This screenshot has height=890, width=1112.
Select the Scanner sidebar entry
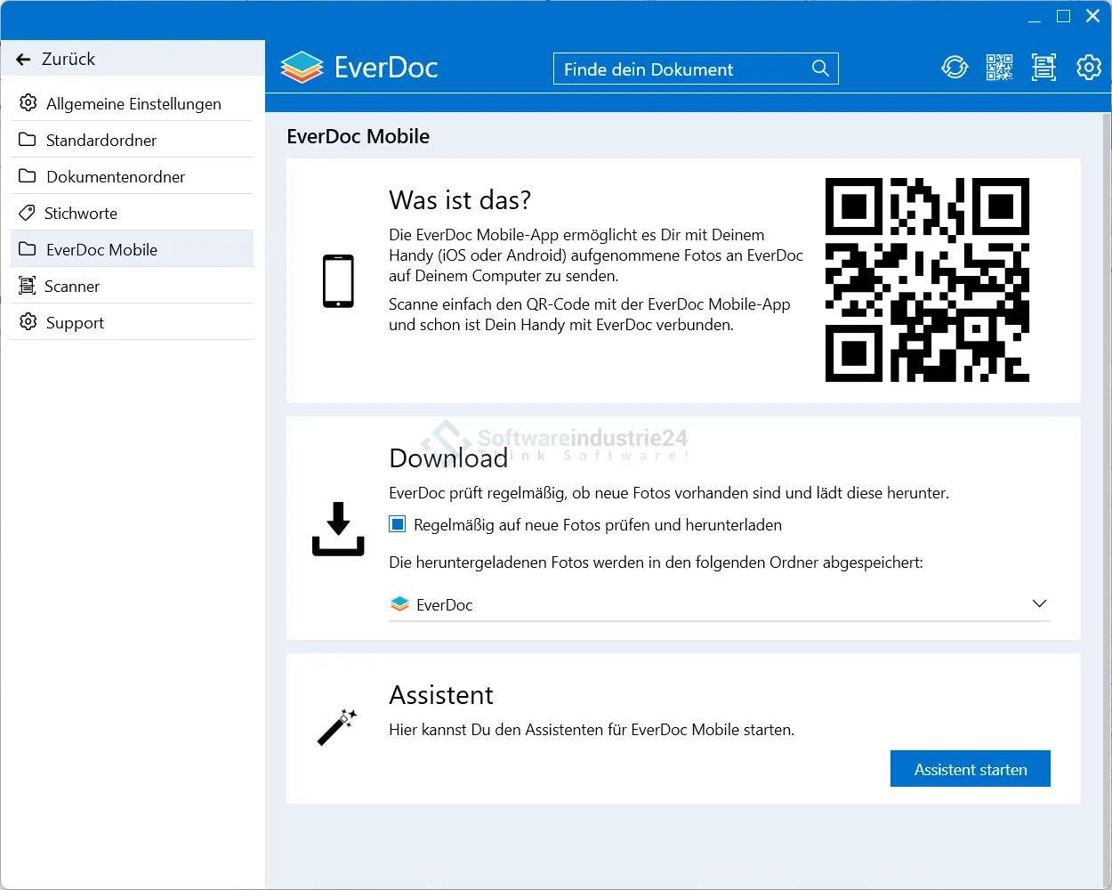pos(71,286)
